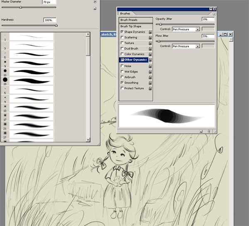This screenshot has height=226, width=249.
Task: Click lock icon beside Airbrush
Action: point(150,77)
